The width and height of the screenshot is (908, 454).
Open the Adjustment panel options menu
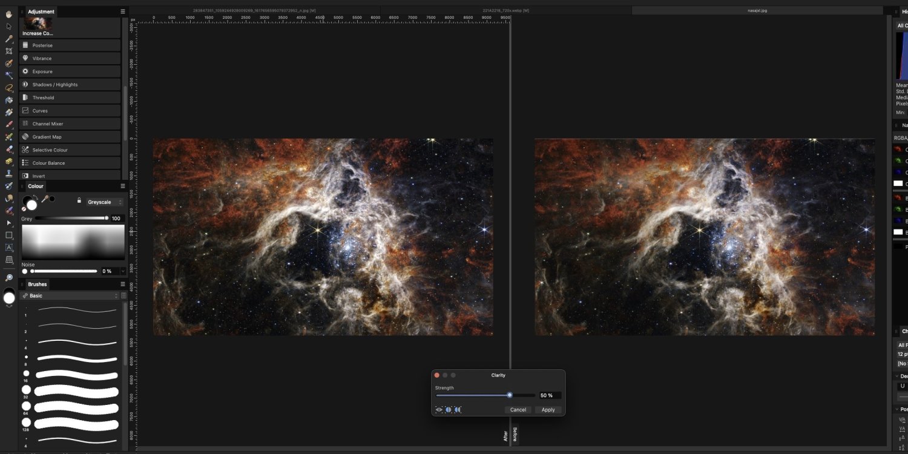pyautogui.click(x=123, y=12)
